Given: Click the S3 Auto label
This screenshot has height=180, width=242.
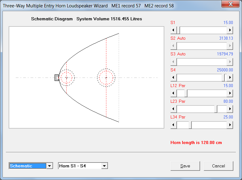Looking at the screenshot, I should [178, 54].
